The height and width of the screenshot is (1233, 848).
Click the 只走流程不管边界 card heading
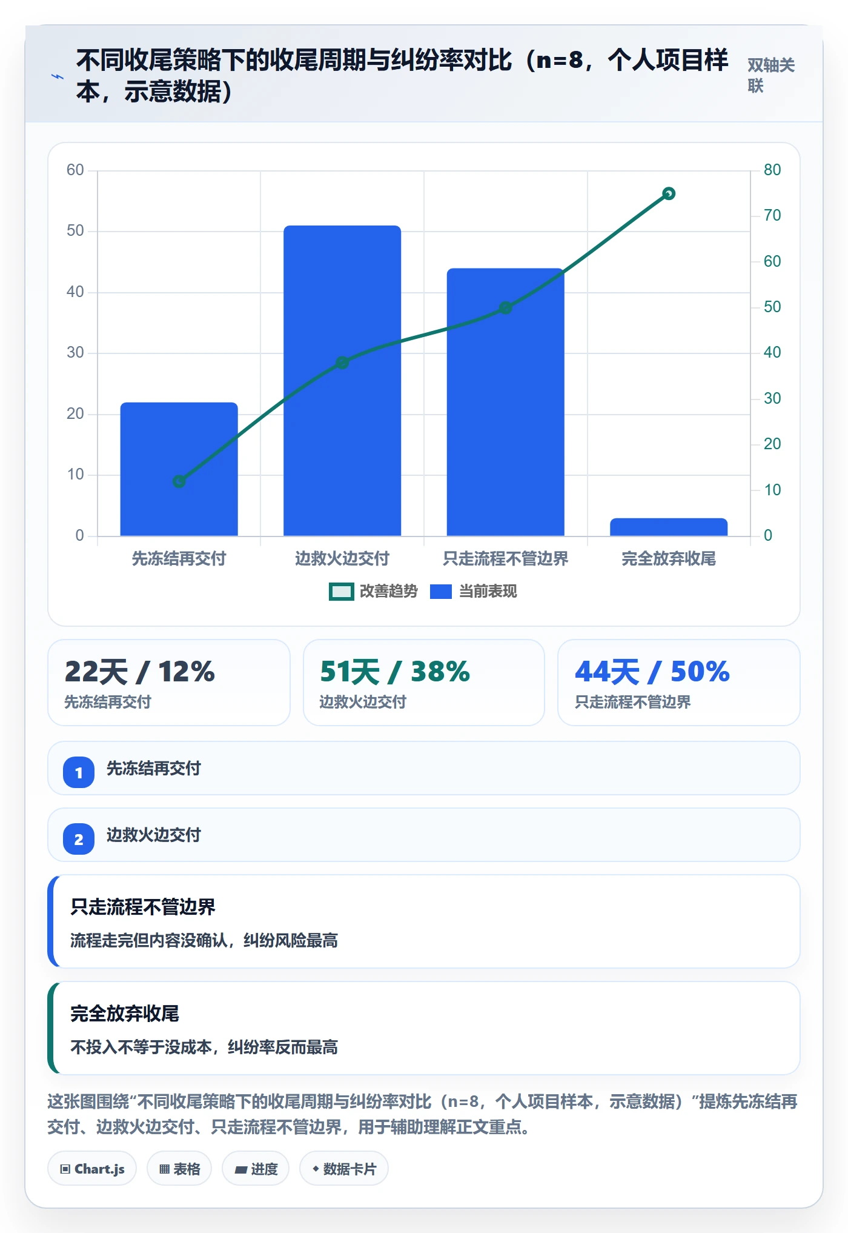tap(143, 907)
